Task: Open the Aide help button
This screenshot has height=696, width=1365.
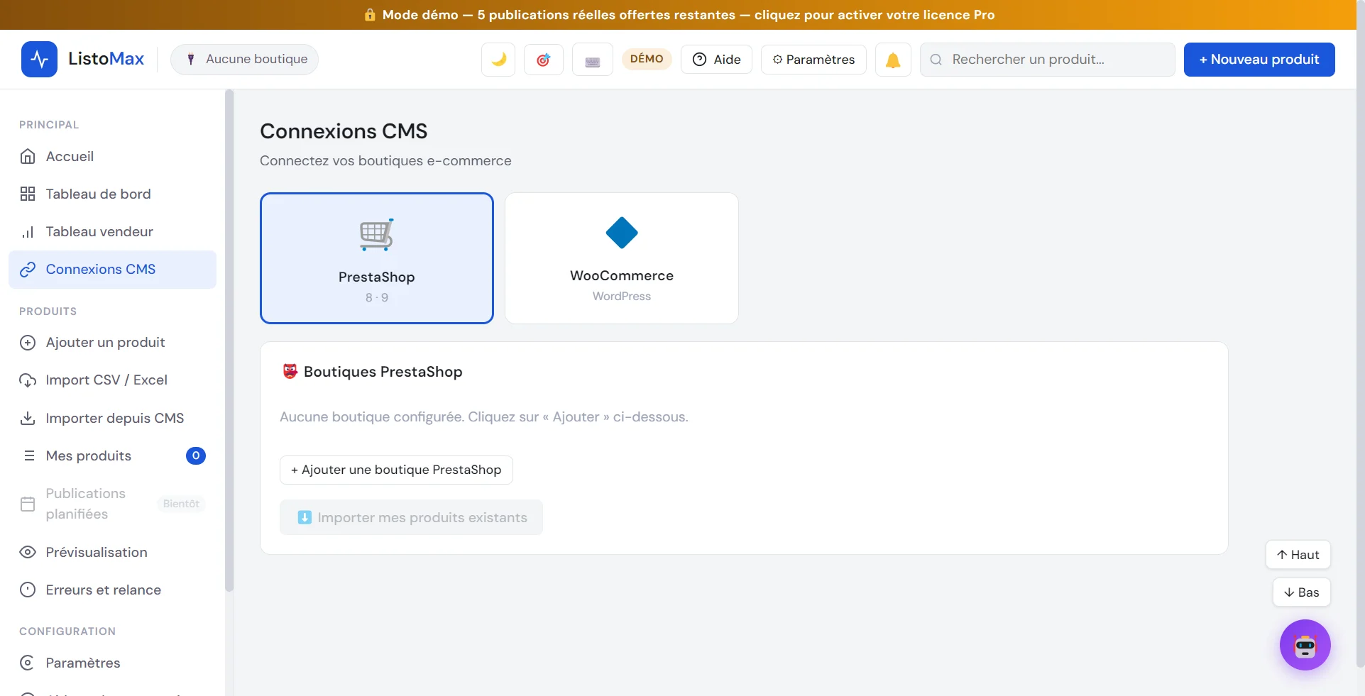Action: [716, 60]
